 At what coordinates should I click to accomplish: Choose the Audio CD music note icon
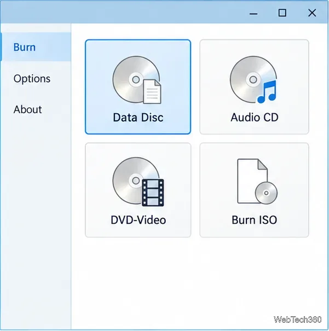click(253, 80)
